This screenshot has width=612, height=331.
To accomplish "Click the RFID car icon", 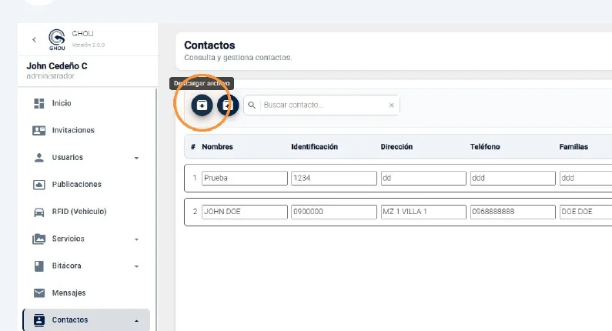I will [x=39, y=212].
